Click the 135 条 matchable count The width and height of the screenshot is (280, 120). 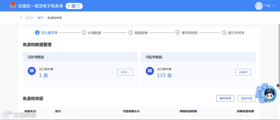[165, 76]
